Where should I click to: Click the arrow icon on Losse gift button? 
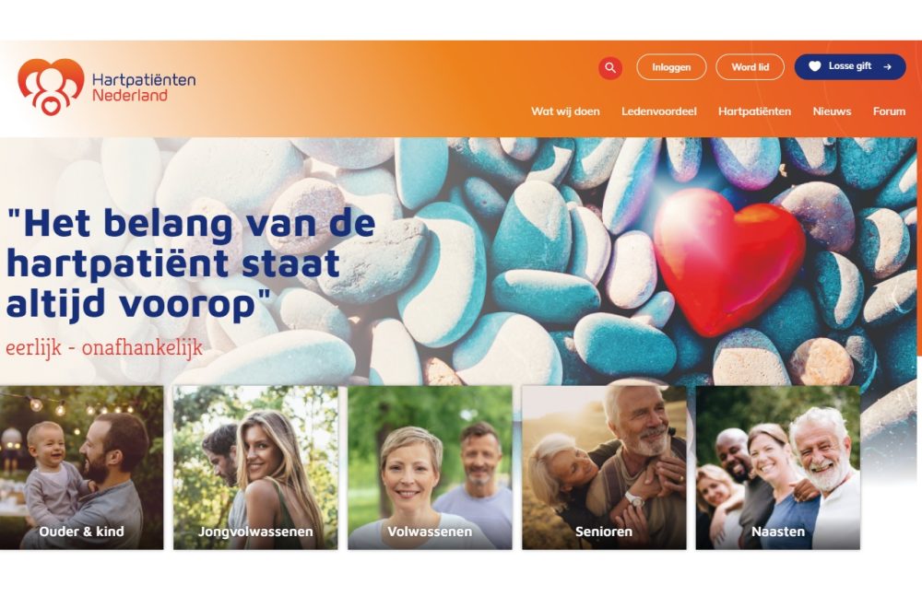pyautogui.click(x=887, y=67)
